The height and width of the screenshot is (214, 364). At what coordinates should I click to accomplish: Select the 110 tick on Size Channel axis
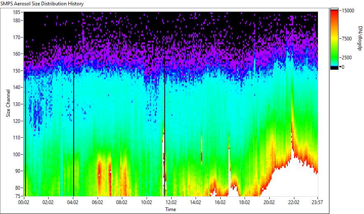click(16, 138)
